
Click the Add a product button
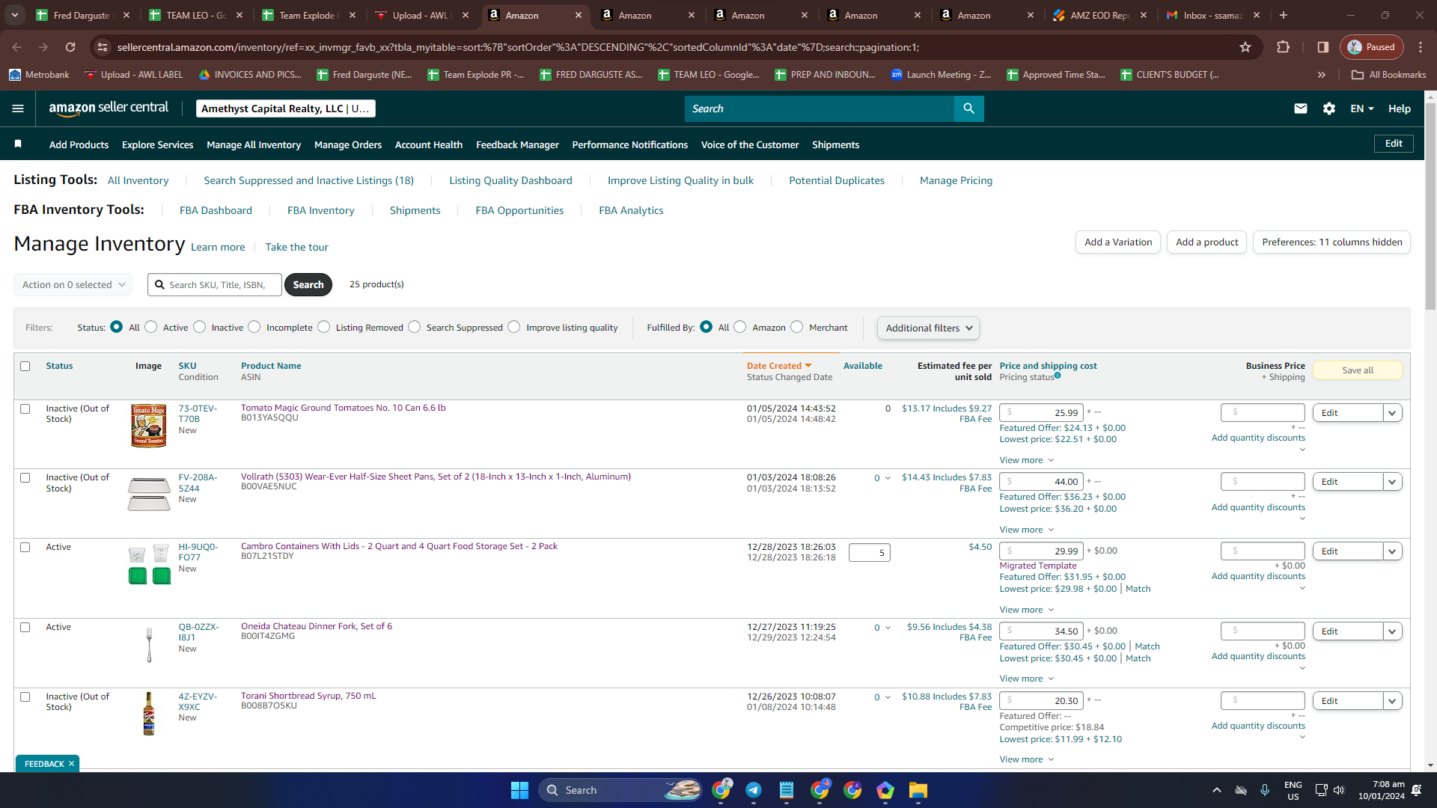click(x=1206, y=242)
